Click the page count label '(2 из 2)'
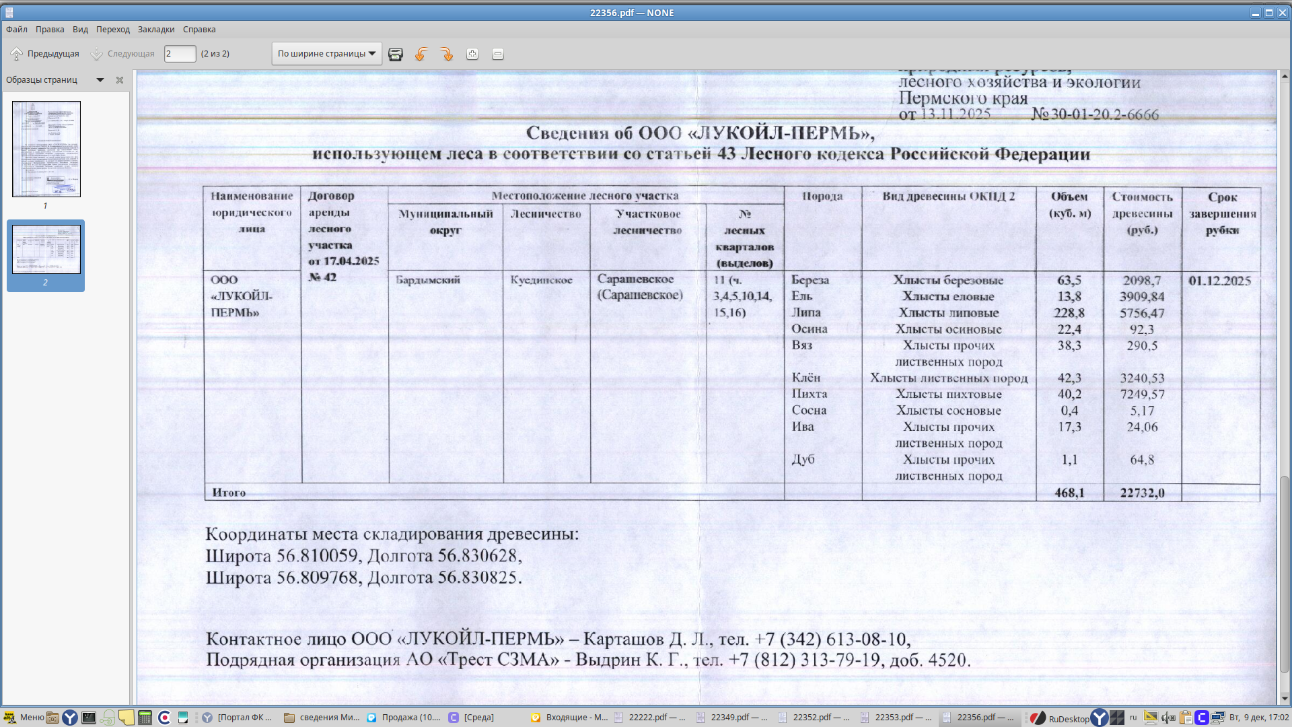 [215, 54]
